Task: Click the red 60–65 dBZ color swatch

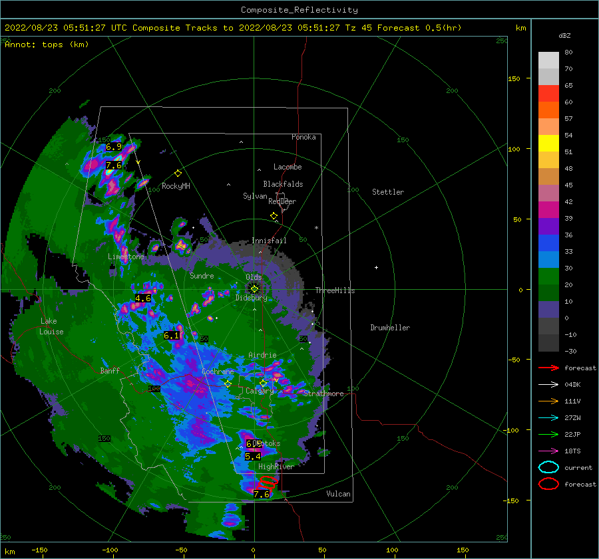Action: pyautogui.click(x=548, y=94)
